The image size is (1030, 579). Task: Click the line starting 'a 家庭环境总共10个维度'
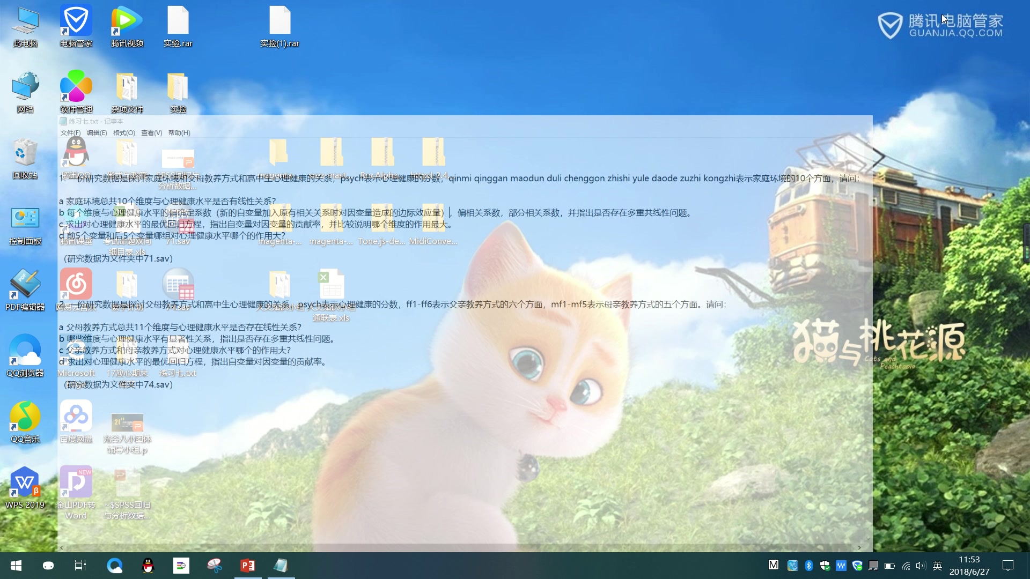tap(167, 201)
